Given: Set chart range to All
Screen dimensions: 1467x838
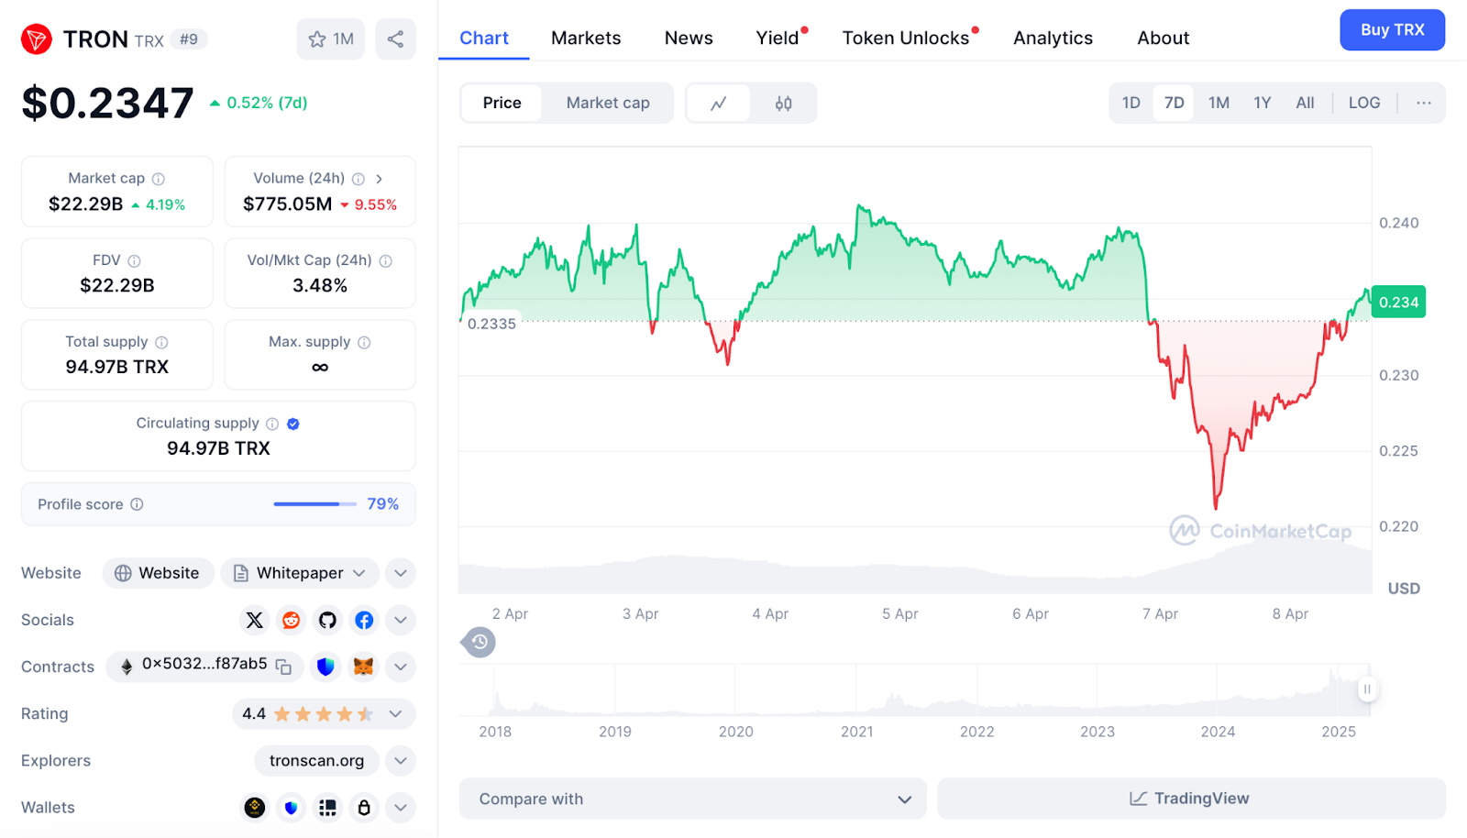Looking at the screenshot, I should 1305,103.
